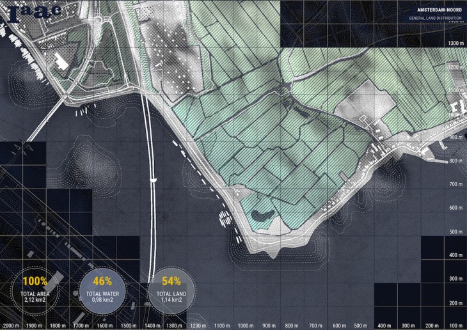The image size is (467, 330).
Task: Select the 54% Total Land circle
Action: point(169,290)
